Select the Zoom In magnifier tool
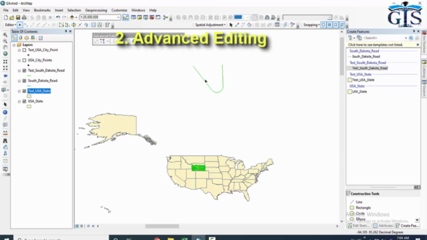The width and height of the screenshot is (427, 240). [x=5, y=35]
